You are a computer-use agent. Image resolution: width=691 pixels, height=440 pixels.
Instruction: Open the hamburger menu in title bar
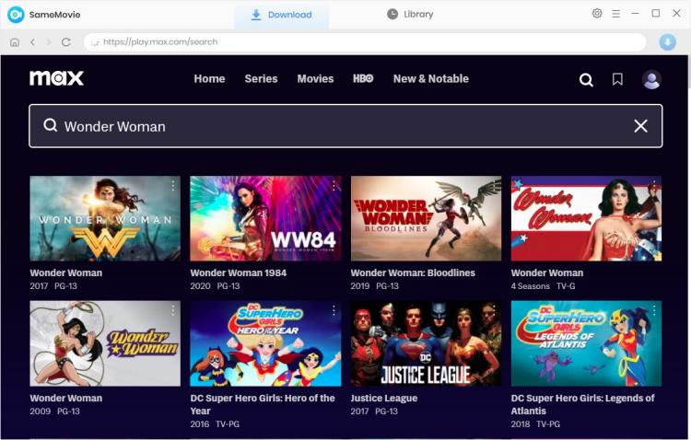(616, 14)
